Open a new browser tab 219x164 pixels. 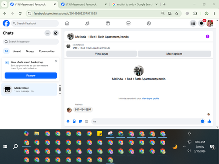point(164,4)
